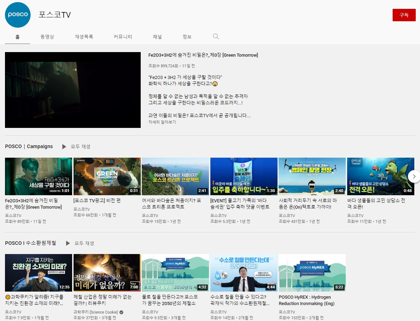This screenshot has height=321, width=420.
Task: Go to the 커뮤니티 tab
Action: coord(123,37)
